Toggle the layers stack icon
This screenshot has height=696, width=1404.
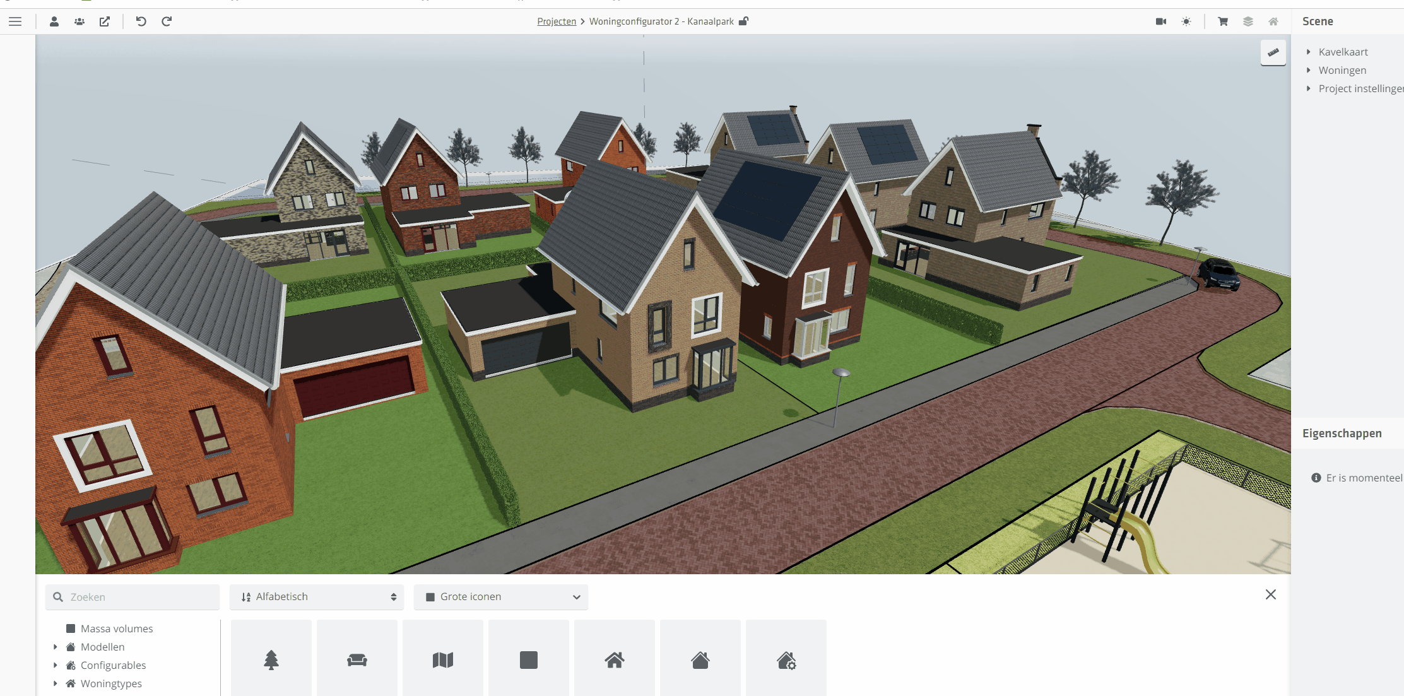point(1248,21)
